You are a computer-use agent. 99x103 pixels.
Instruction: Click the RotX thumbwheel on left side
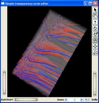click(4, 83)
